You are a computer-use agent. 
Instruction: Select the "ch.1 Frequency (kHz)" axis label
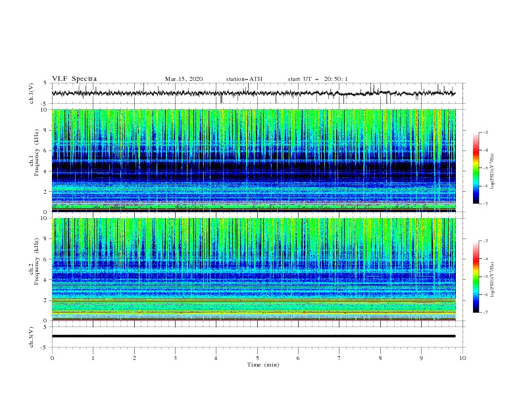(34, 161)
